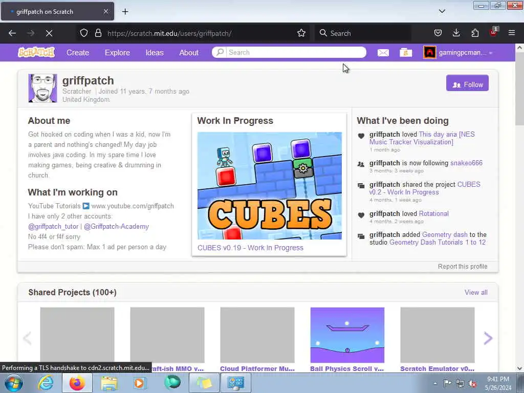The image size is (524, 393).
Task: Click the site padlock security icon
Action: (x=98, y=33)
